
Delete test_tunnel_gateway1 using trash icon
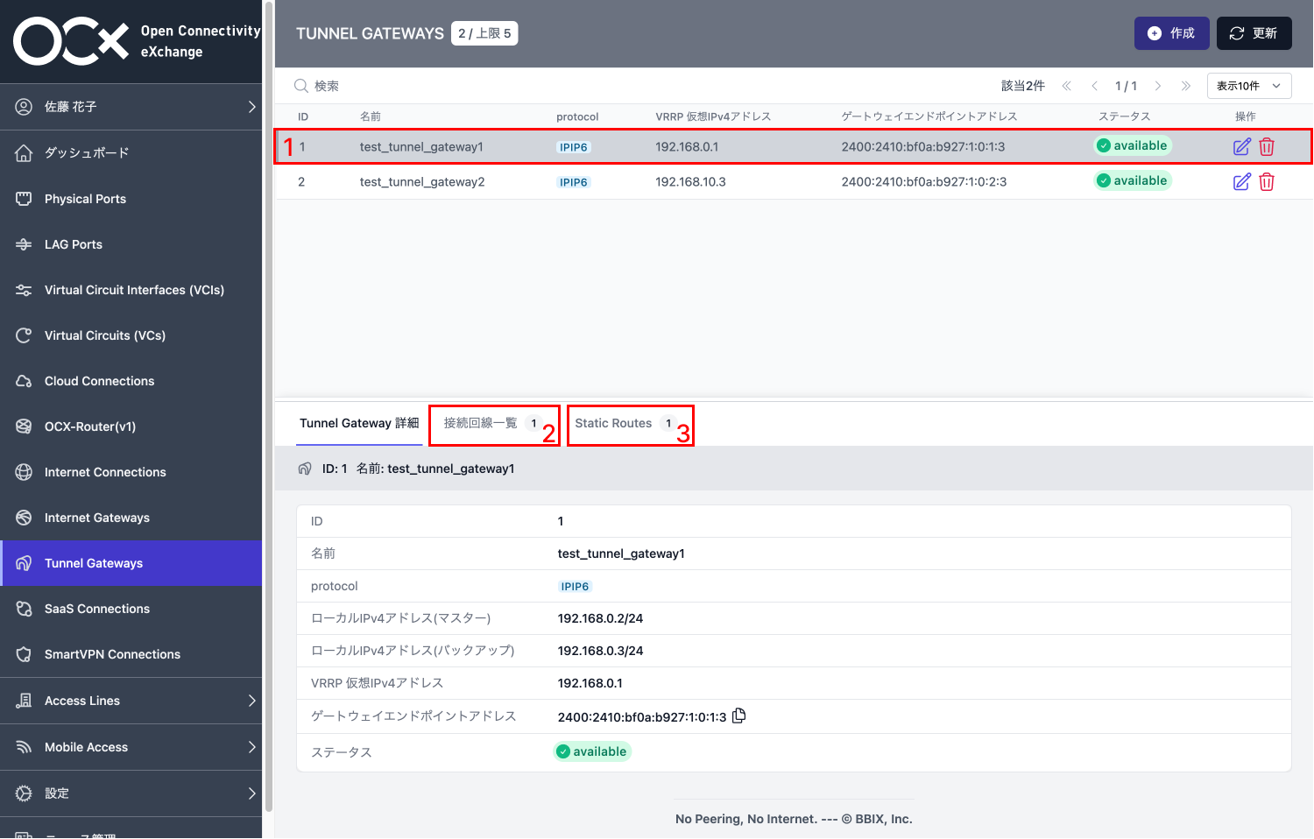point(1267,147)
